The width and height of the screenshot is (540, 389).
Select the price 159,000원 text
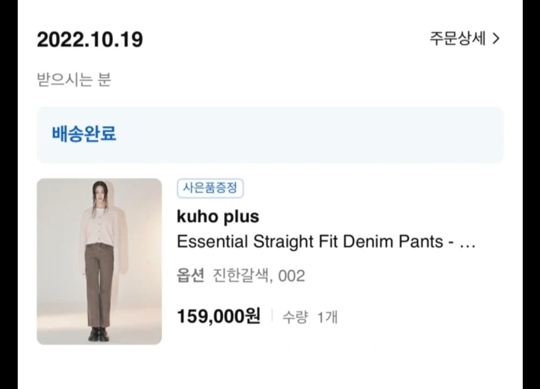219,316
